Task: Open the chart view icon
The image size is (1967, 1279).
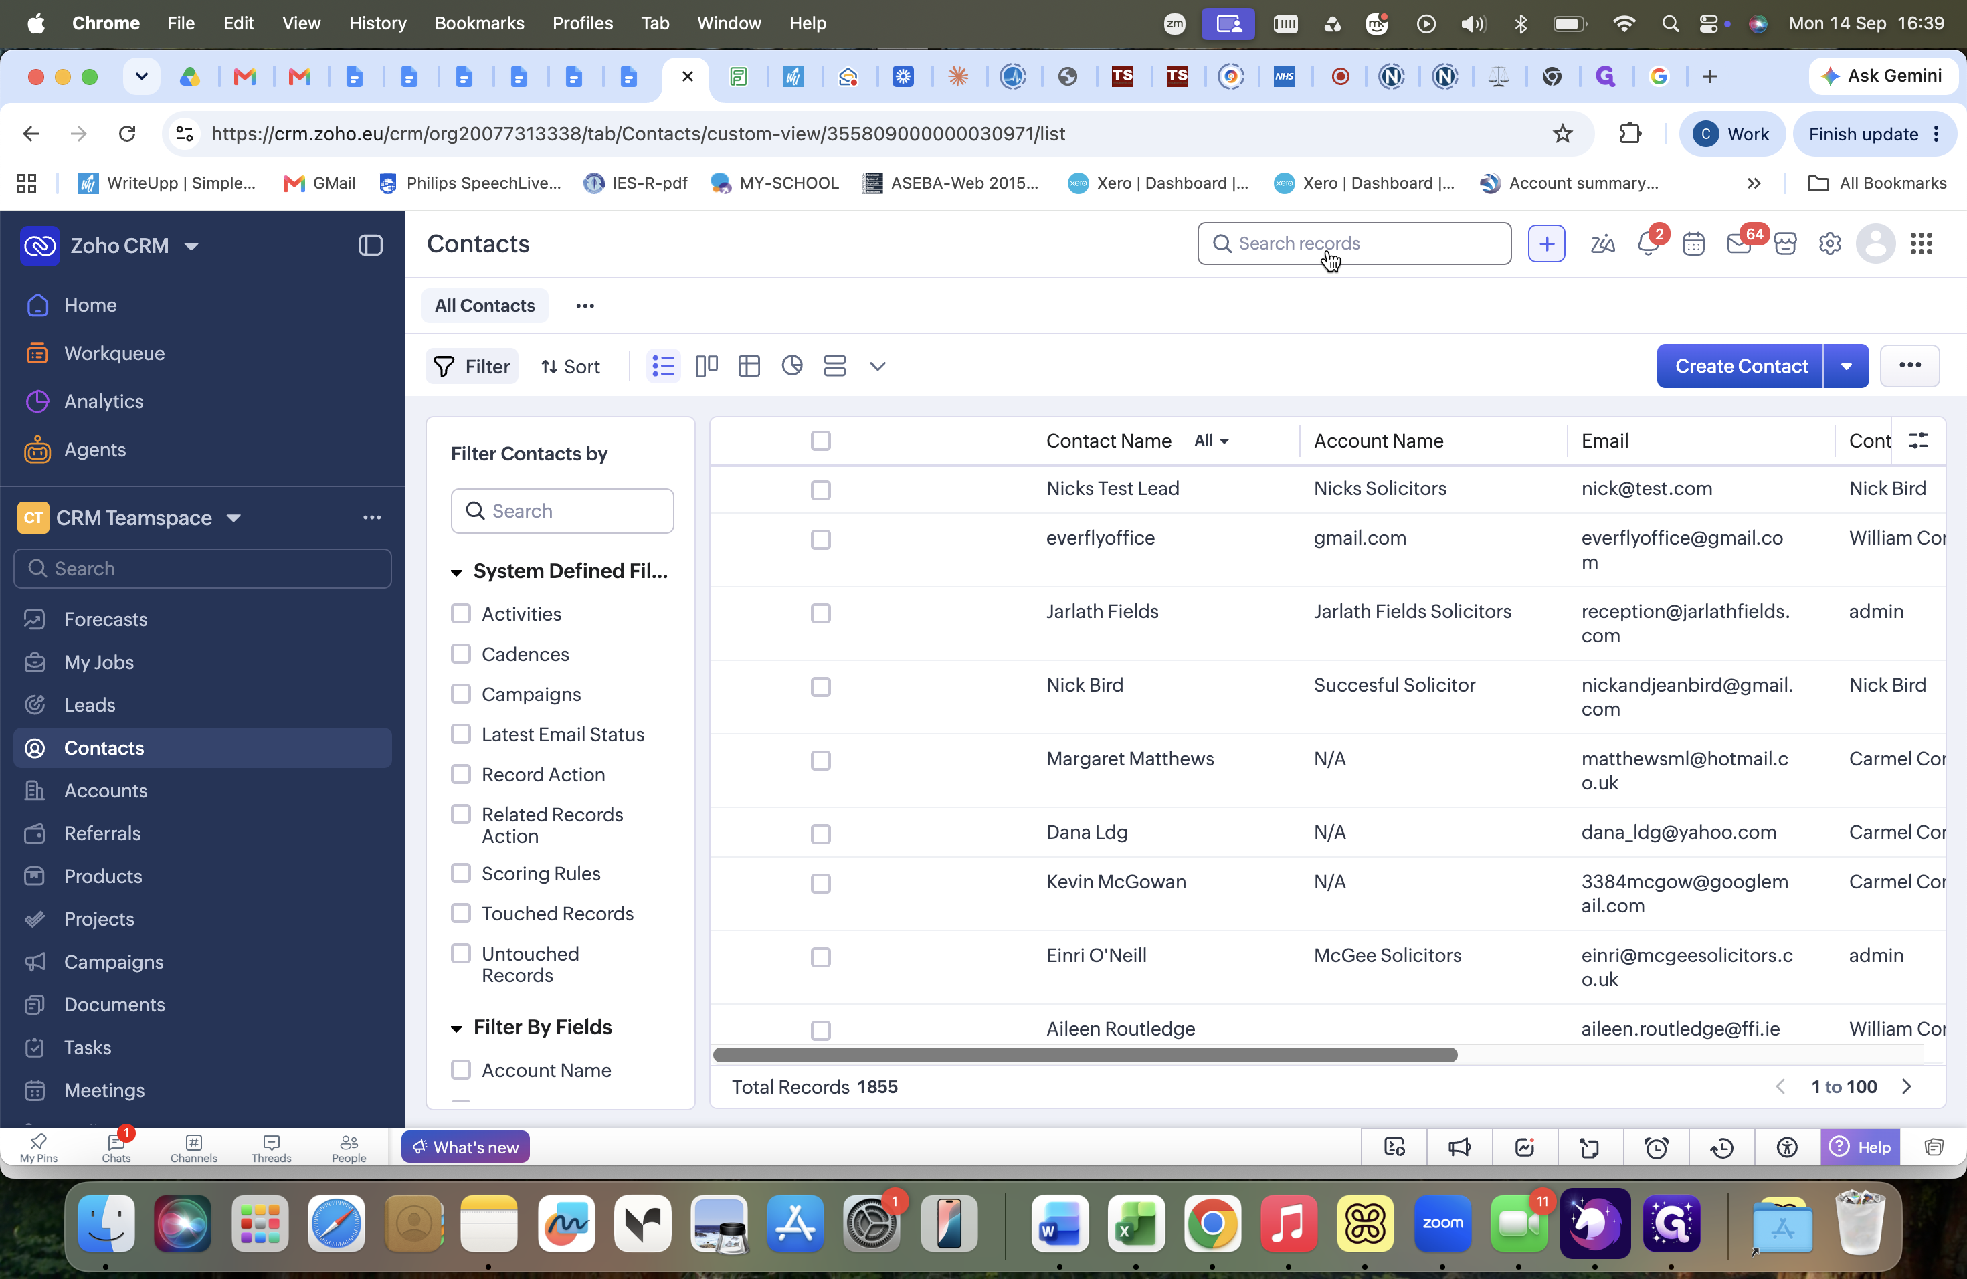Action: pyautogui.click(x=791, y=366)
